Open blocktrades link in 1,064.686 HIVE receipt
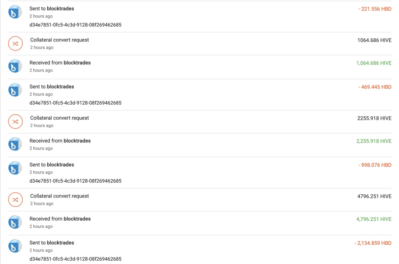This screenshot has width=399, height=264. 77,63
